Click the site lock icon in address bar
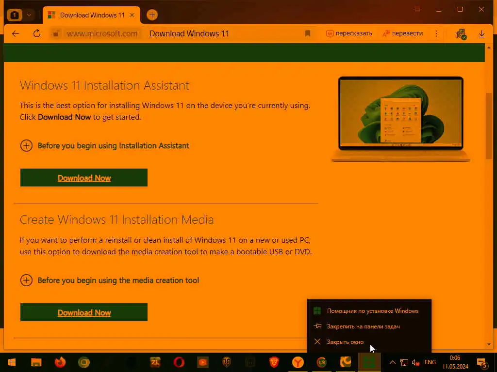The width and height of the screenshot is (497, 372). tap(56, 33)
